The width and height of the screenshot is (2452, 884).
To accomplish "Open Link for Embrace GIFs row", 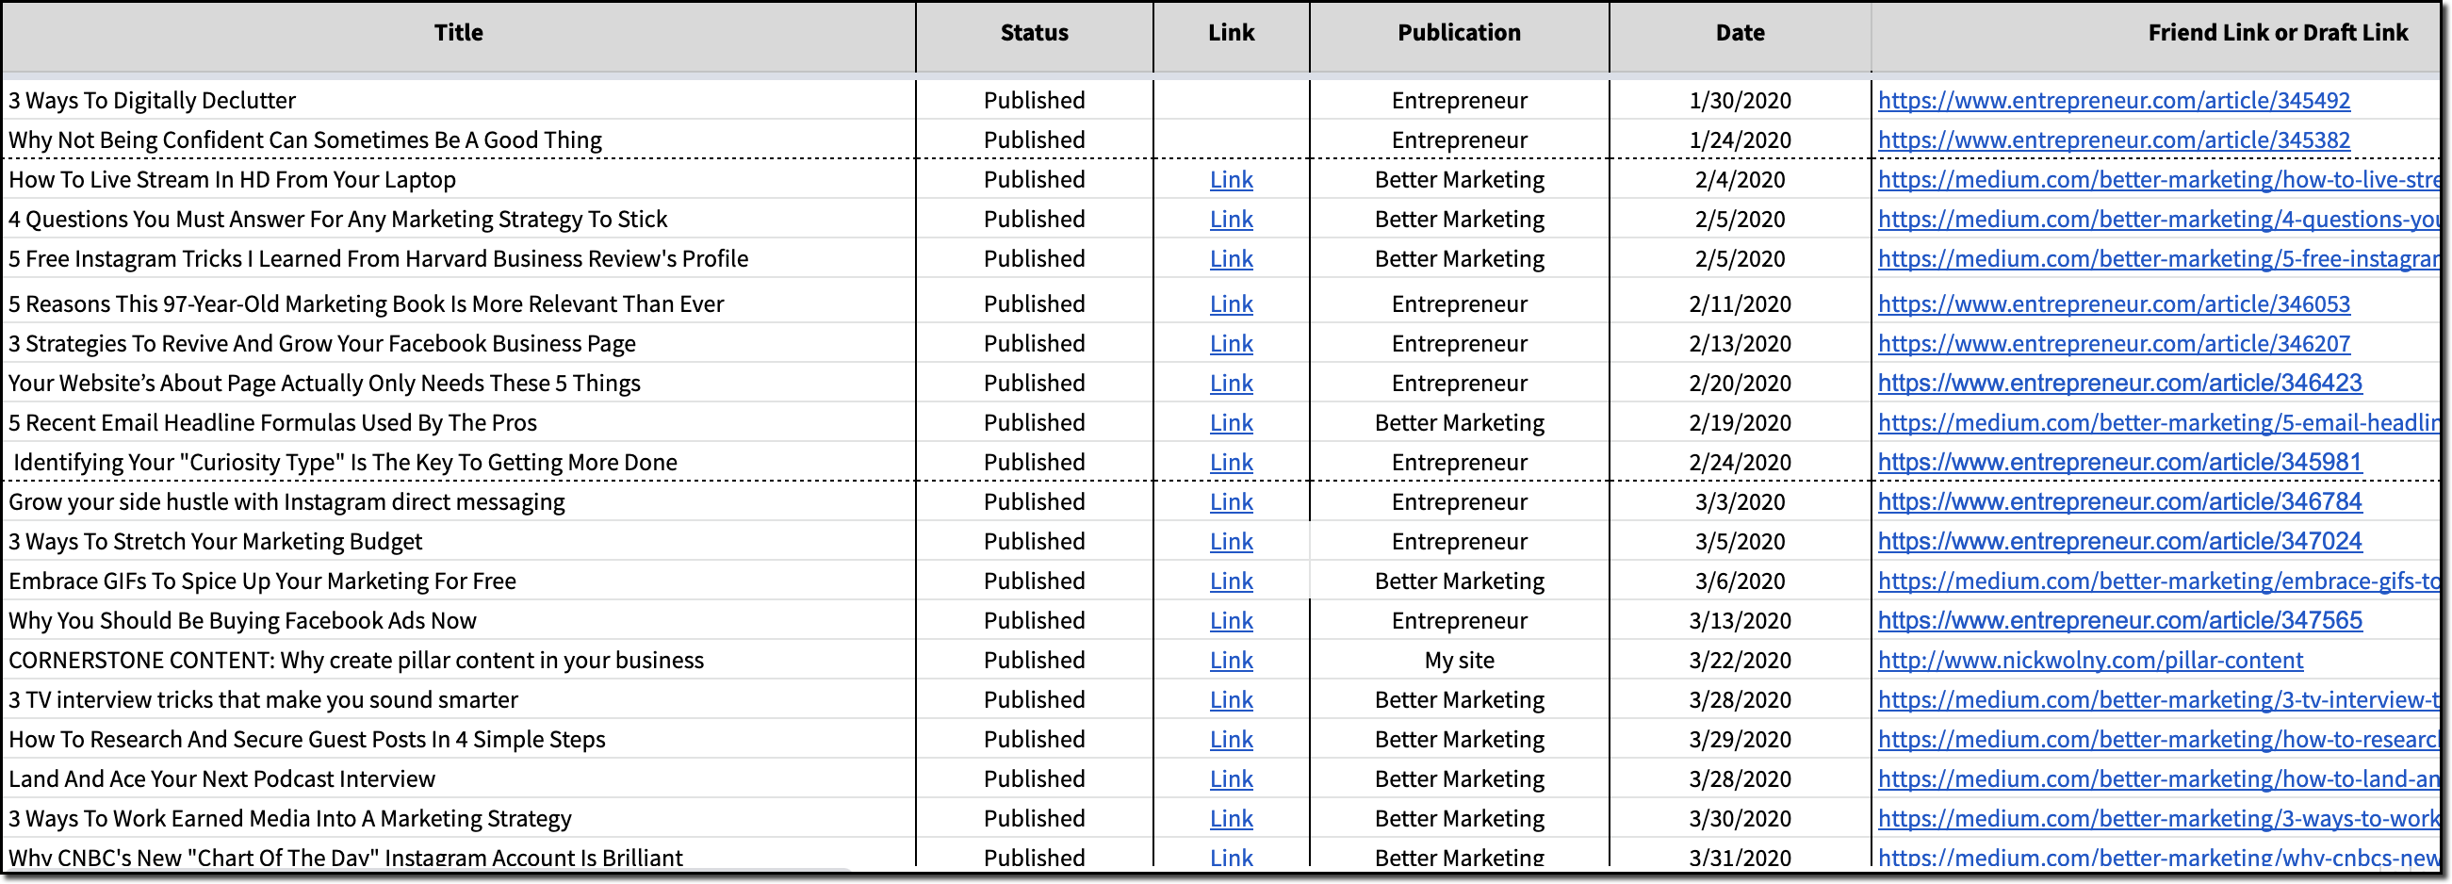I will (x=1231, y=581).
